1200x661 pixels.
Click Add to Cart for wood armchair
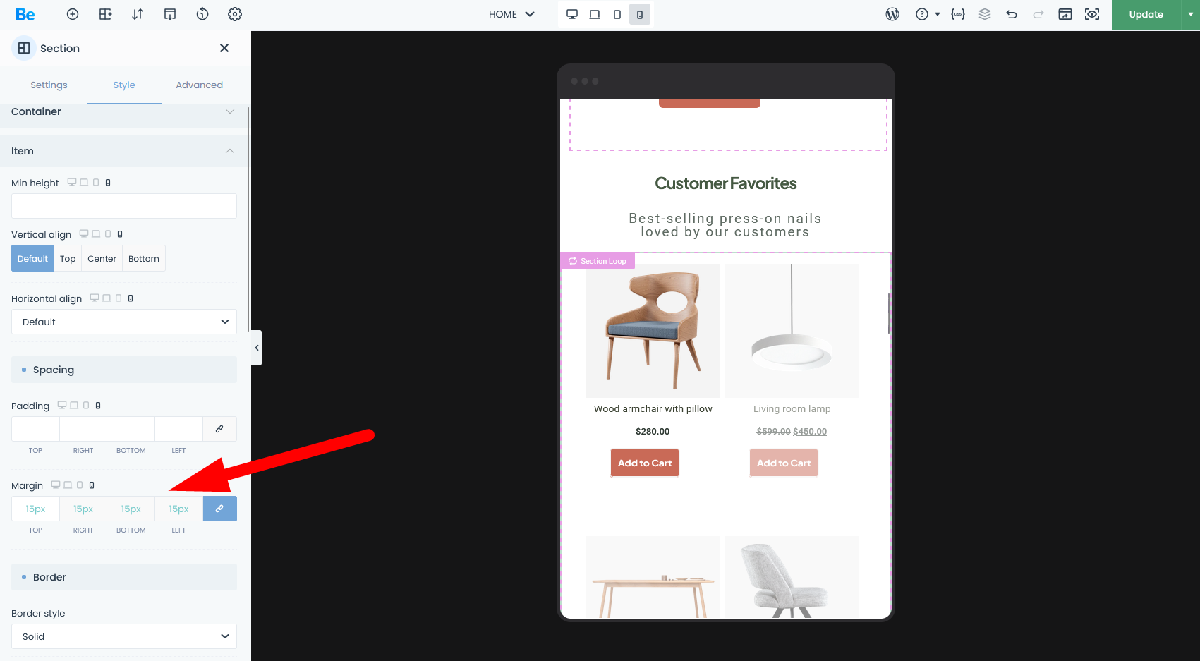pos(645,463)
